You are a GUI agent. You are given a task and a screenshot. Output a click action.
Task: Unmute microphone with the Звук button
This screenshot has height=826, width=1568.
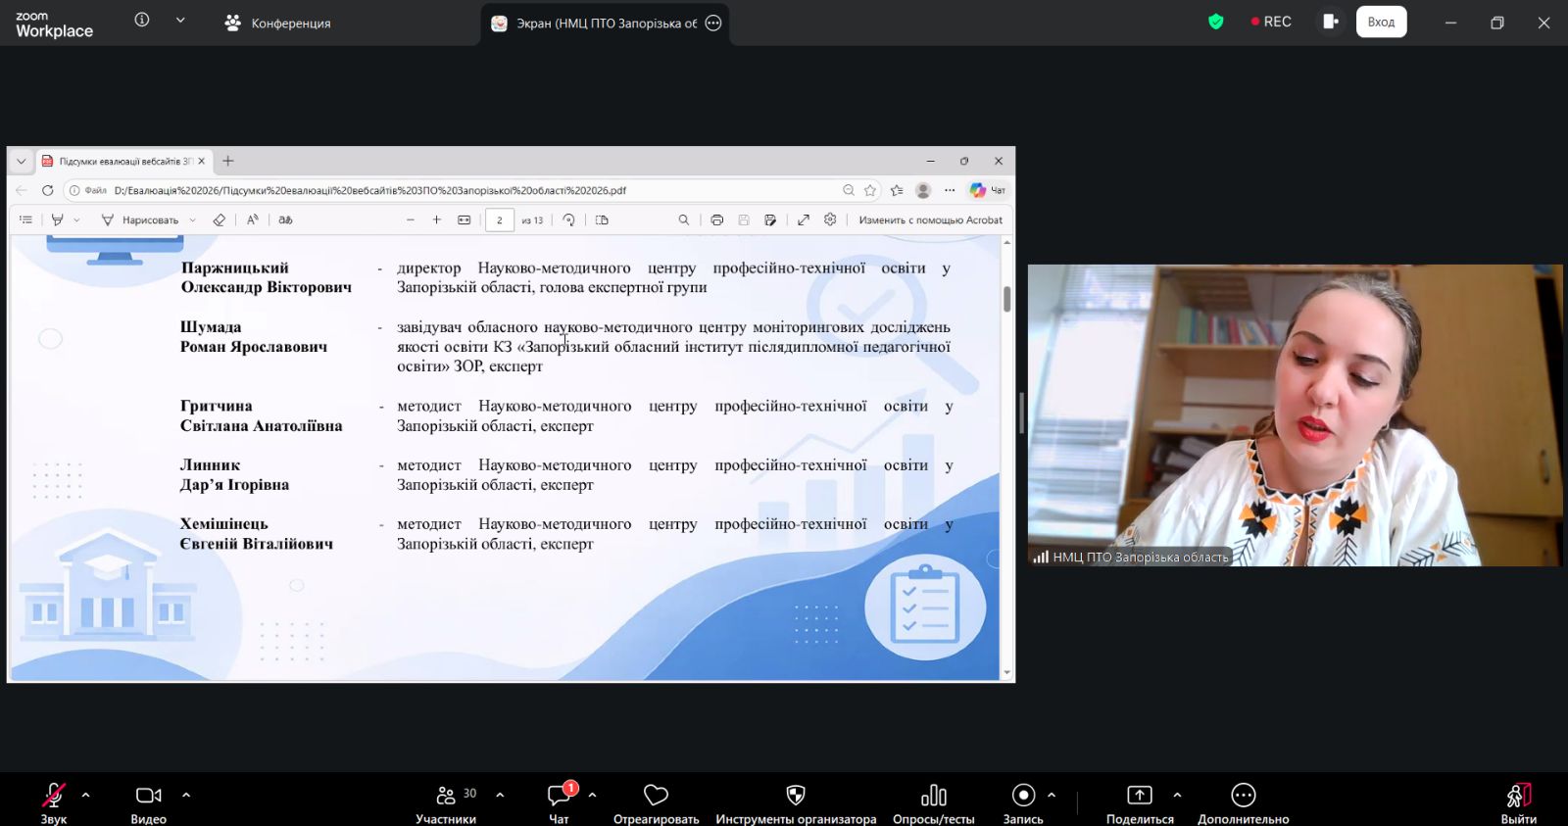click(53, 796)
